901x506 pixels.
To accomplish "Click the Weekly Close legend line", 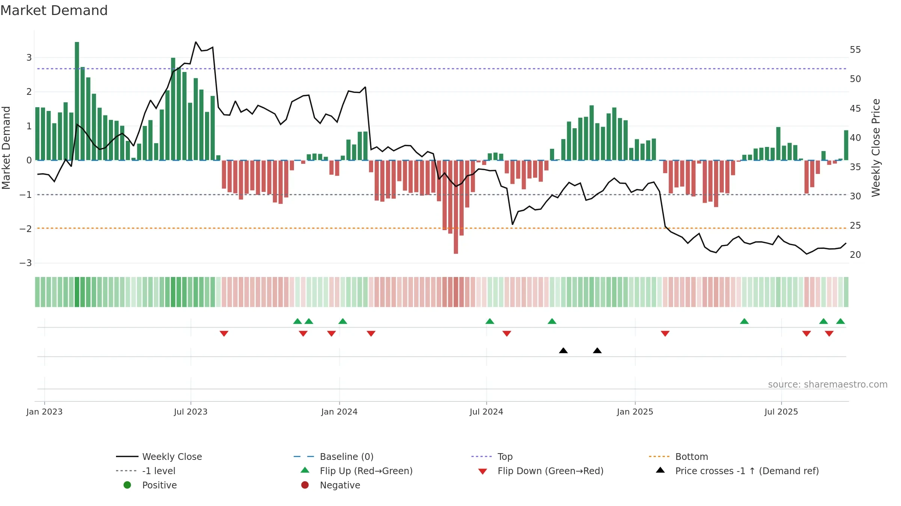I will [127, 457].
